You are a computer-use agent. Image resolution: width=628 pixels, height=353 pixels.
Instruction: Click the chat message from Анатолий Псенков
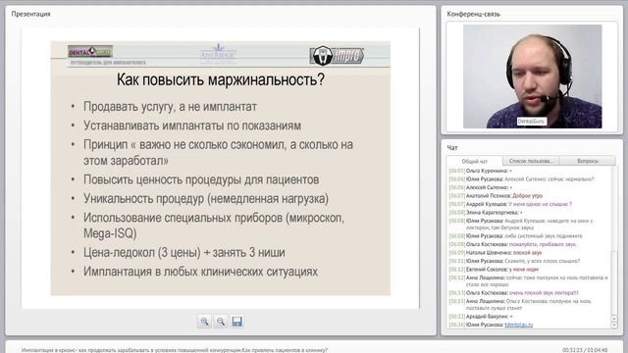click(x=496, y=196)
